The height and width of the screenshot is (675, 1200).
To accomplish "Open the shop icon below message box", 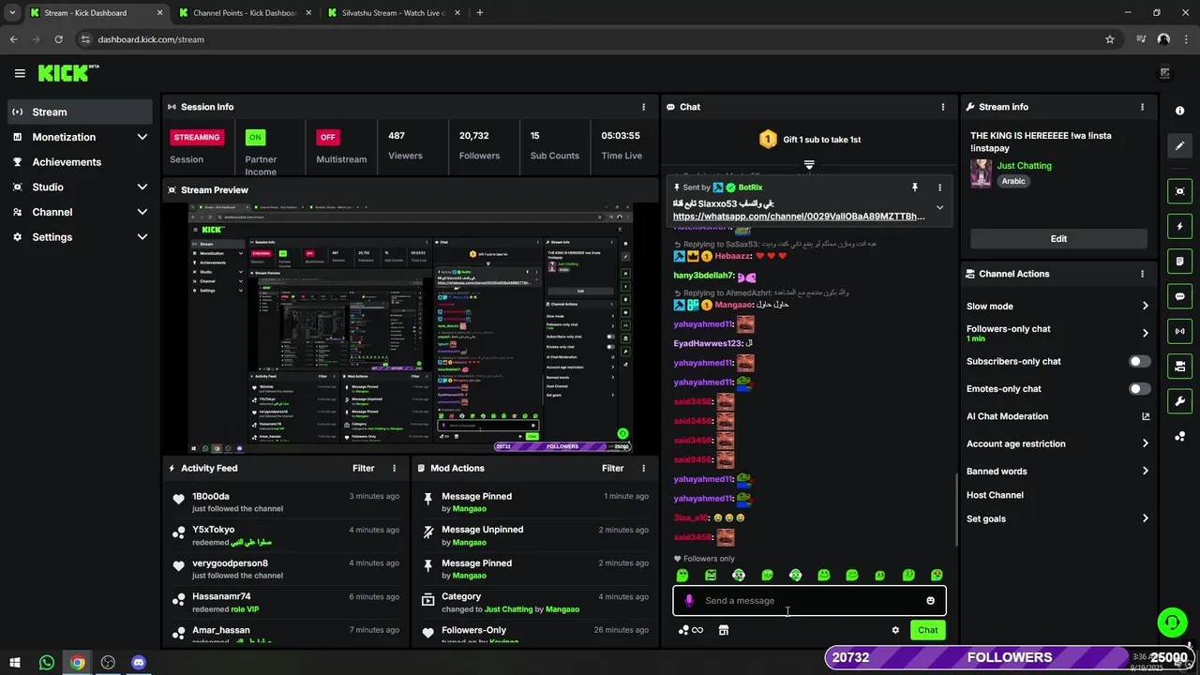I will pos(724,630).
